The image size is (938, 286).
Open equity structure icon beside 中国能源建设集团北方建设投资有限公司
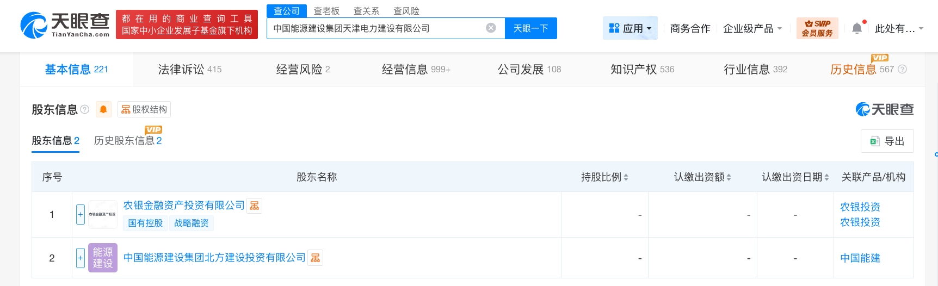(315, 258)
